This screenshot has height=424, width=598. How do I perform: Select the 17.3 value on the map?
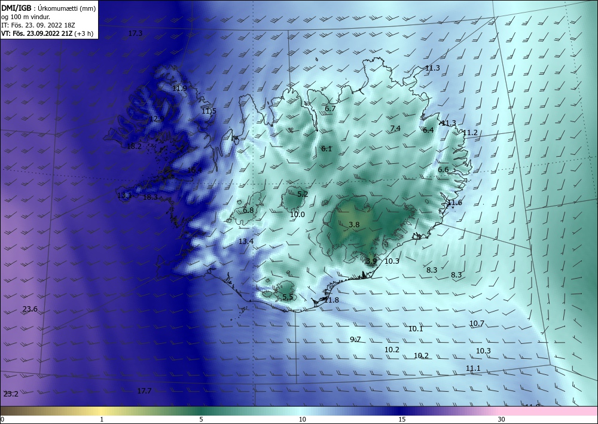(135, 33)
